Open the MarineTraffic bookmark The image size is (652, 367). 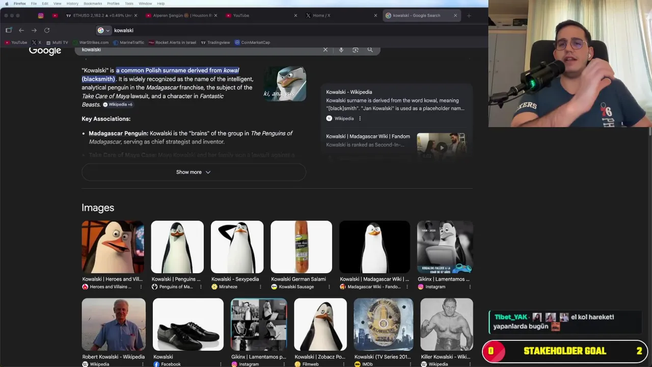[129, 42]
